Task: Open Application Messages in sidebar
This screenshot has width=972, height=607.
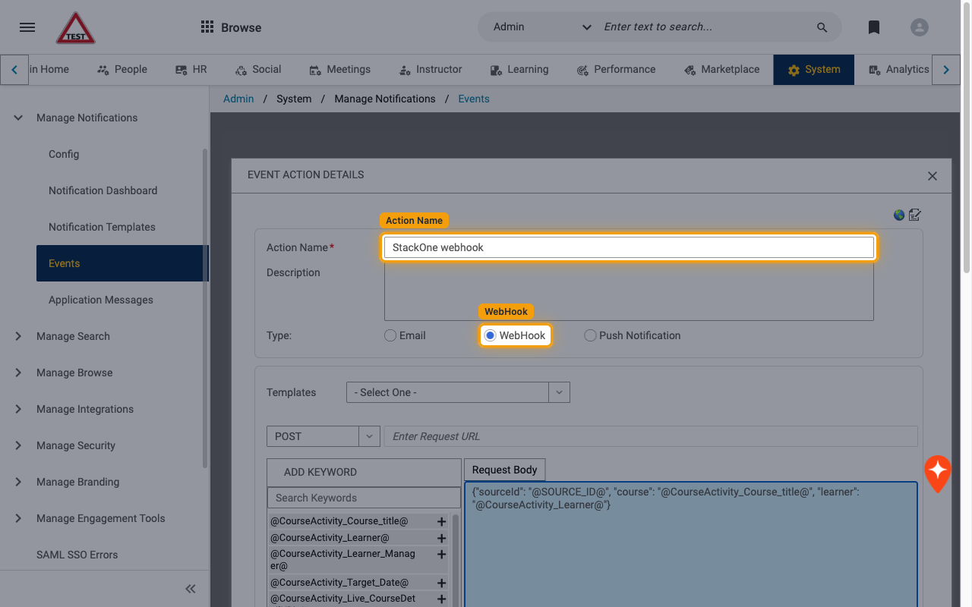Action: [x=101, y=300]
